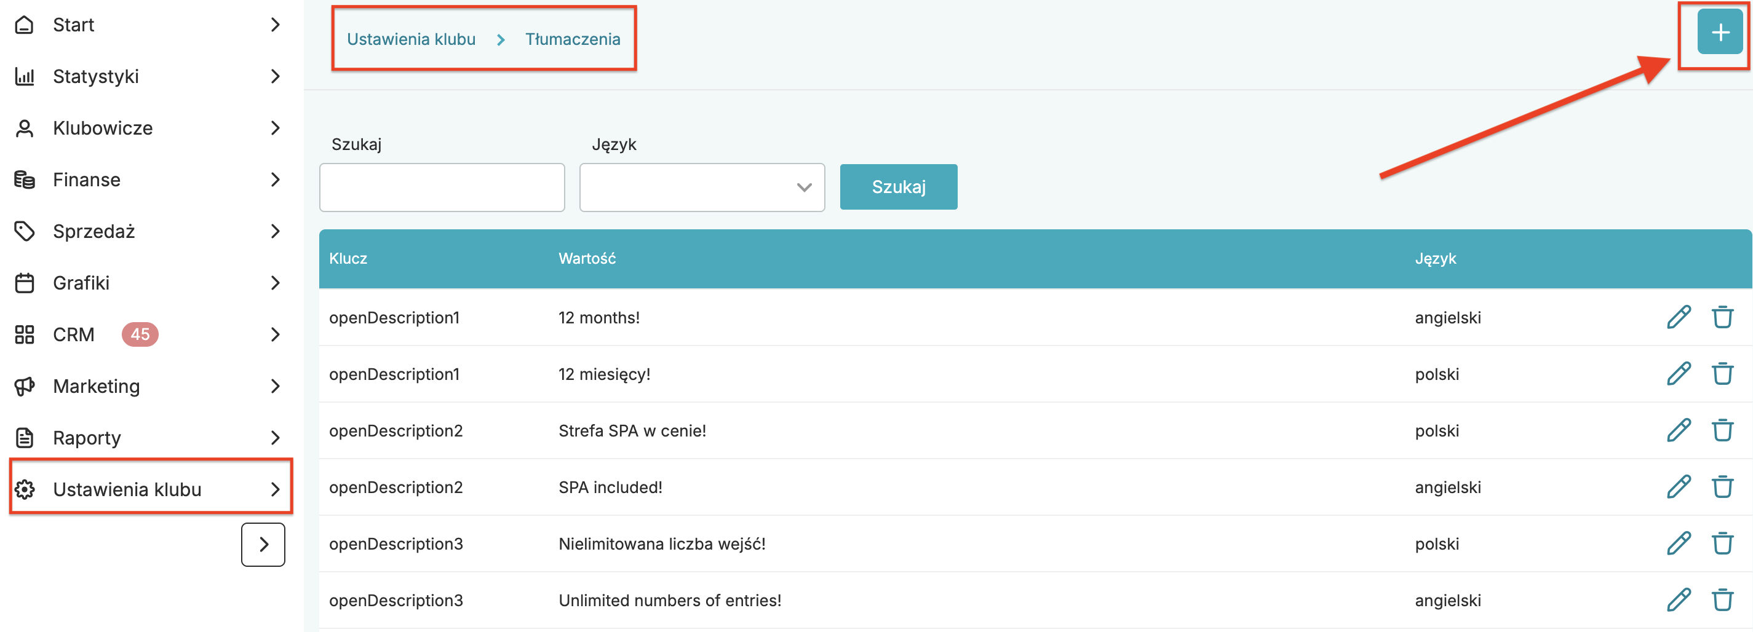Click the Tłumaczenia breadcrumb link

click(572, 39)
